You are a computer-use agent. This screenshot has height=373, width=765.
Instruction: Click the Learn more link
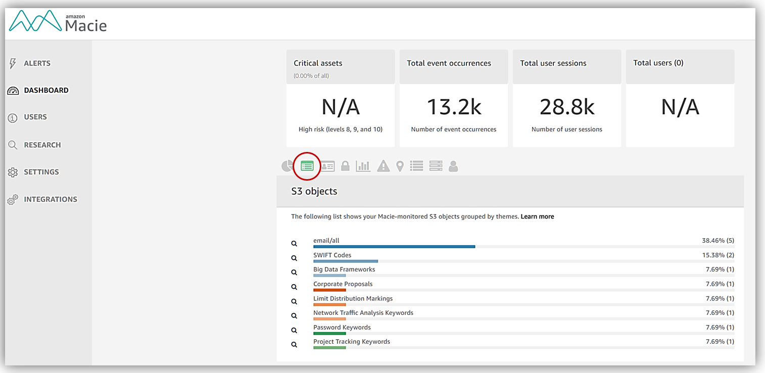[x=537, y=217]
